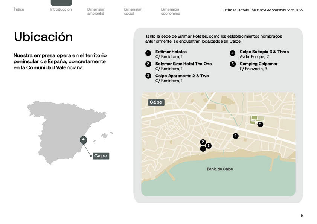
Task: Click the 'Avda. Europa, 2' address
Action: pyautogui.click(x=255, y=56)
